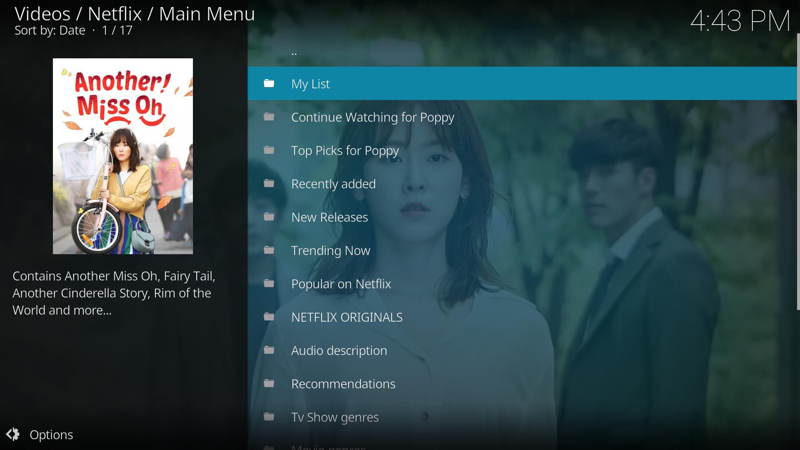Click the folder icon beside Top Picks for Poppy
The image size is (800, 450).
[269, 150]
